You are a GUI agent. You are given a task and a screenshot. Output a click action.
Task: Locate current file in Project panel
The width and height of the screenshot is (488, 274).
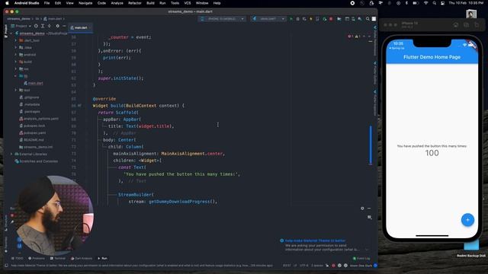click(x=36, y=26)
